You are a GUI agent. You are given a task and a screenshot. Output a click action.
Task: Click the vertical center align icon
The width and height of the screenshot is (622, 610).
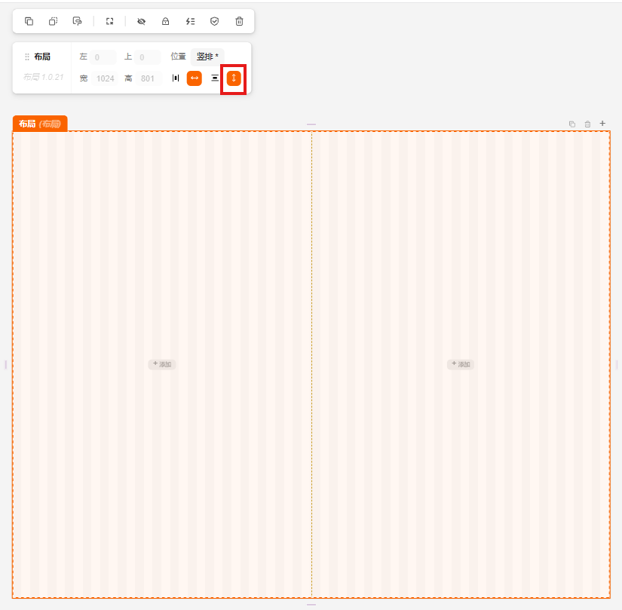[x=215, y=78]
